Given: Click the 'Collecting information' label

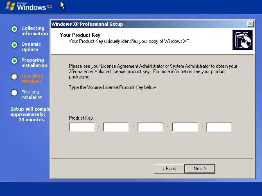Looking at the screenshot, I should (x=34, y=31).
